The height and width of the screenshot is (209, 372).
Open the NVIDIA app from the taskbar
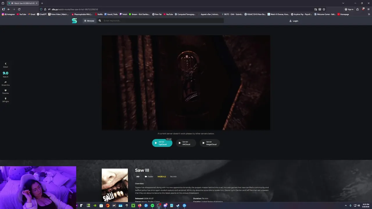coord(95,206)
